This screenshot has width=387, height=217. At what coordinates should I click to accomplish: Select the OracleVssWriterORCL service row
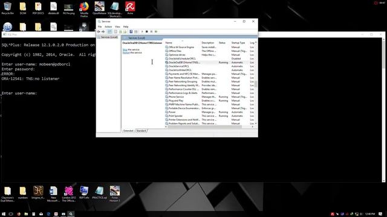[210, 70]
